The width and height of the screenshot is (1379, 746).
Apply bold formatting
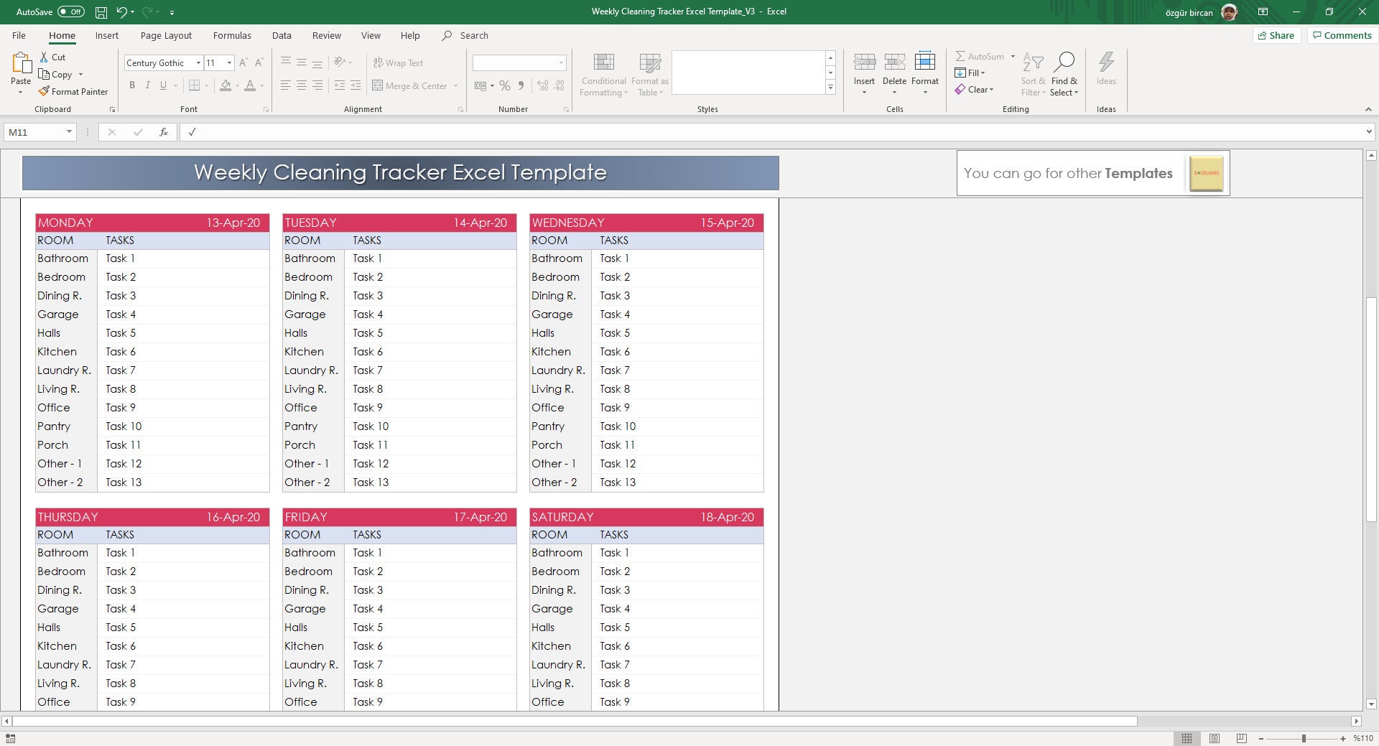[x=132, y=85]
